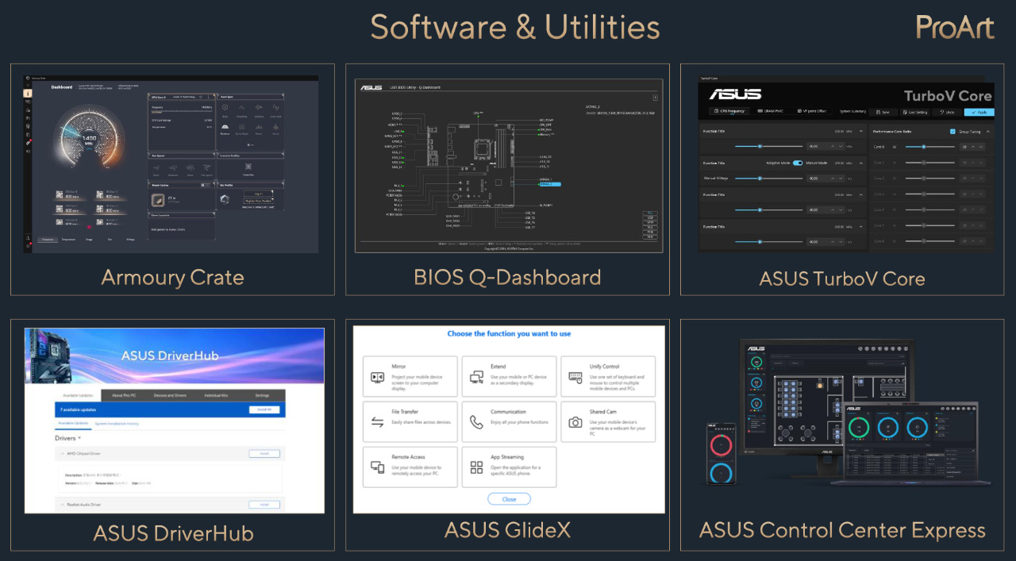This screenshot has height=561, width=1016.
Task: Toggle the Power Saving switch in Armoury Crate
Action: click(x=205, y=185)
